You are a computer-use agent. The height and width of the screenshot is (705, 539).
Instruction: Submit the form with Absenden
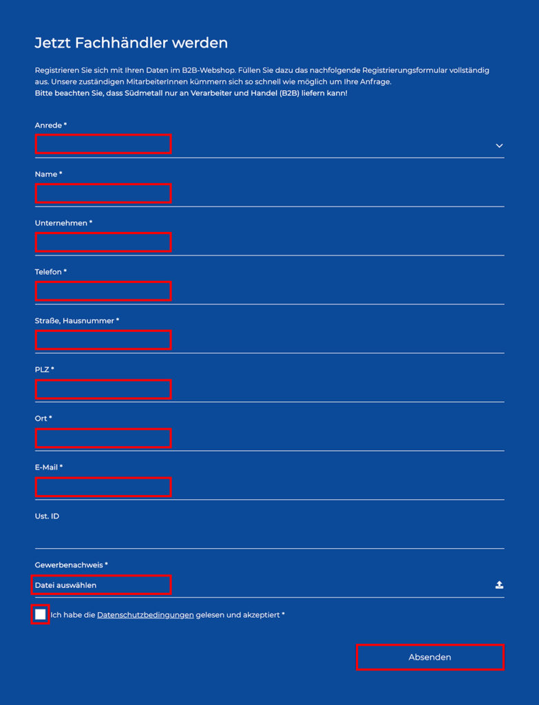tap(430, 657)
